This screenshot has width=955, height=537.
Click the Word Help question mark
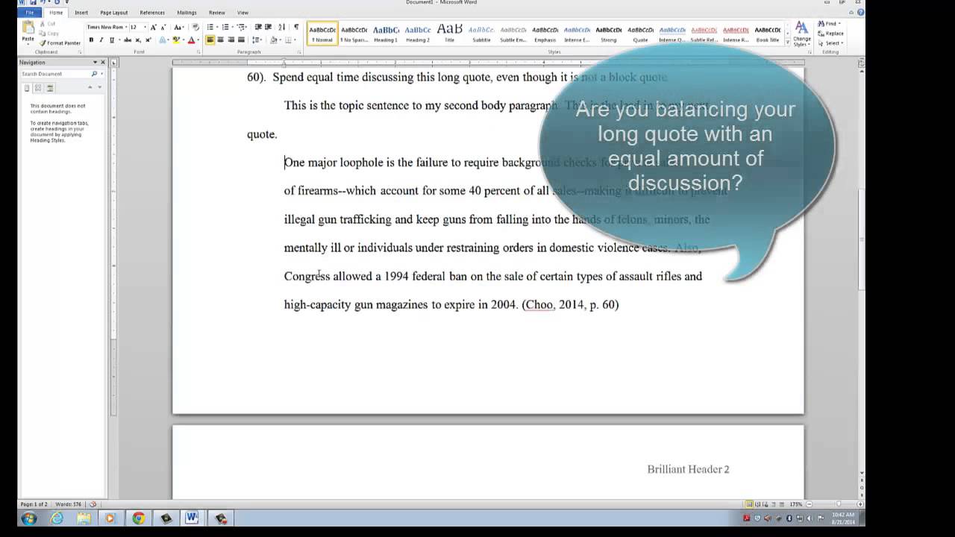(x=860, y=13)
